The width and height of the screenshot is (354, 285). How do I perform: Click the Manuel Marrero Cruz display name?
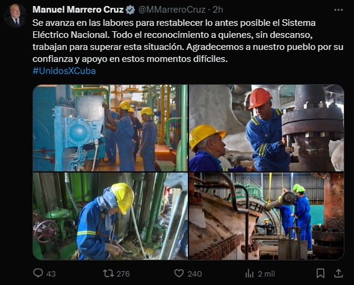click(78, 10)
